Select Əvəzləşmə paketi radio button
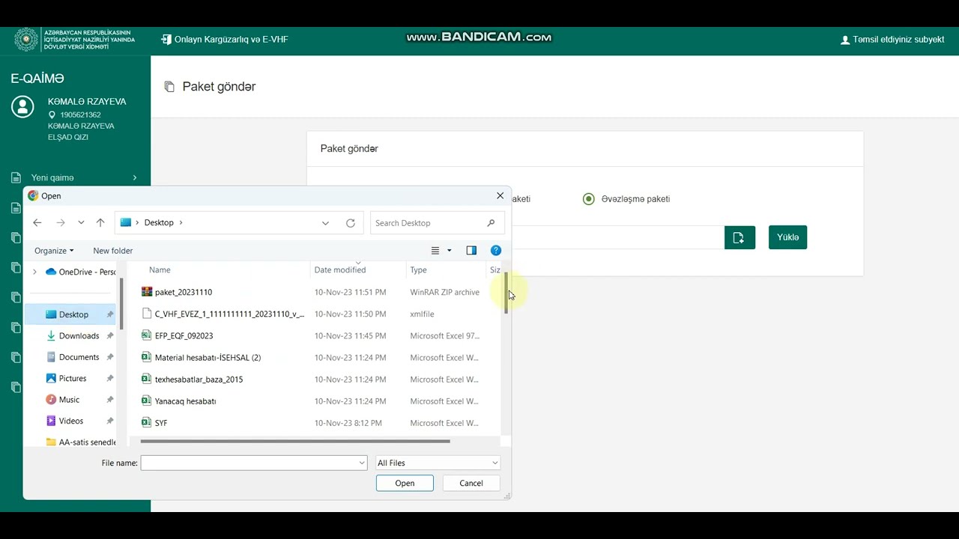Viewport: 959px width, 539px height. pyautogui.click(x=589, y=199)
